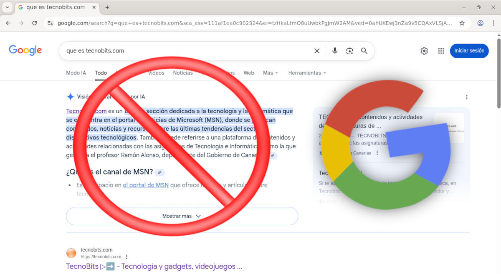Open the Herramientas dropdown
The width and height of the screenshot is (501, 274).
coord(307,73)
